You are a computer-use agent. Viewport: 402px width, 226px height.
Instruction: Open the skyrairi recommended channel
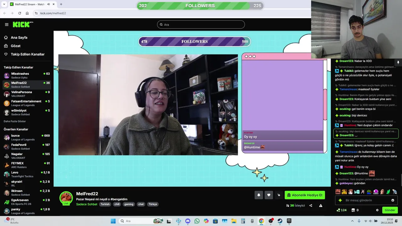[x=27, y=183]
